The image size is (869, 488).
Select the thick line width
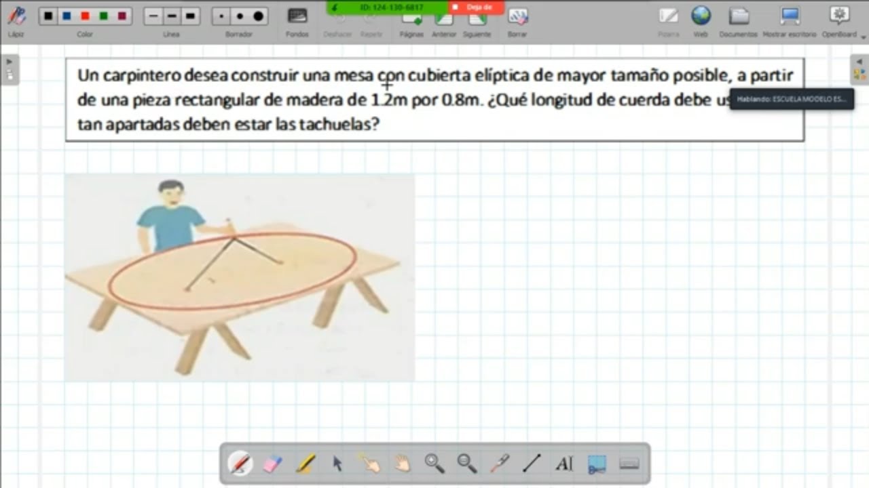tap(190, 16)
